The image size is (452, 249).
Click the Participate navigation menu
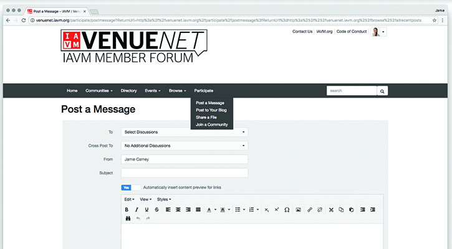point(205,91)
